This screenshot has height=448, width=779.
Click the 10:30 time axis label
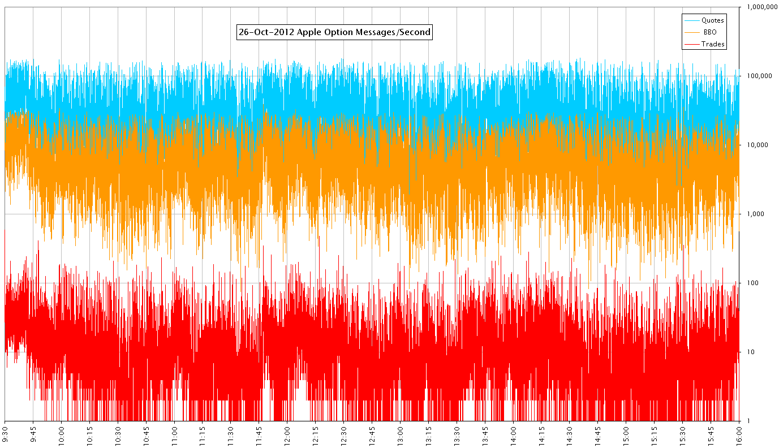118,435
